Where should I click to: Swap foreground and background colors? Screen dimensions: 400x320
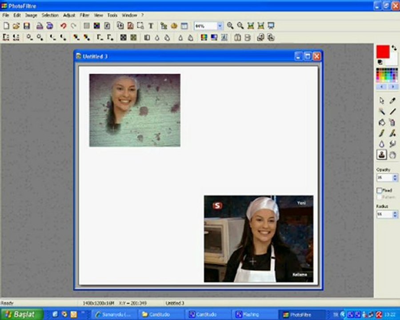click(x=394, y=48)
